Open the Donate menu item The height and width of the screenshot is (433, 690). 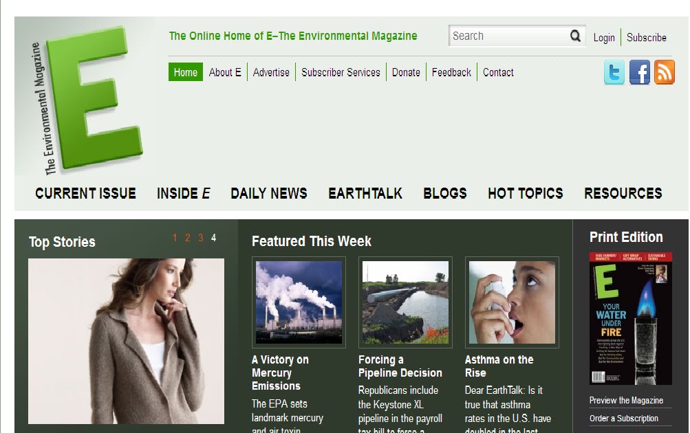click(x=406, y=72)
